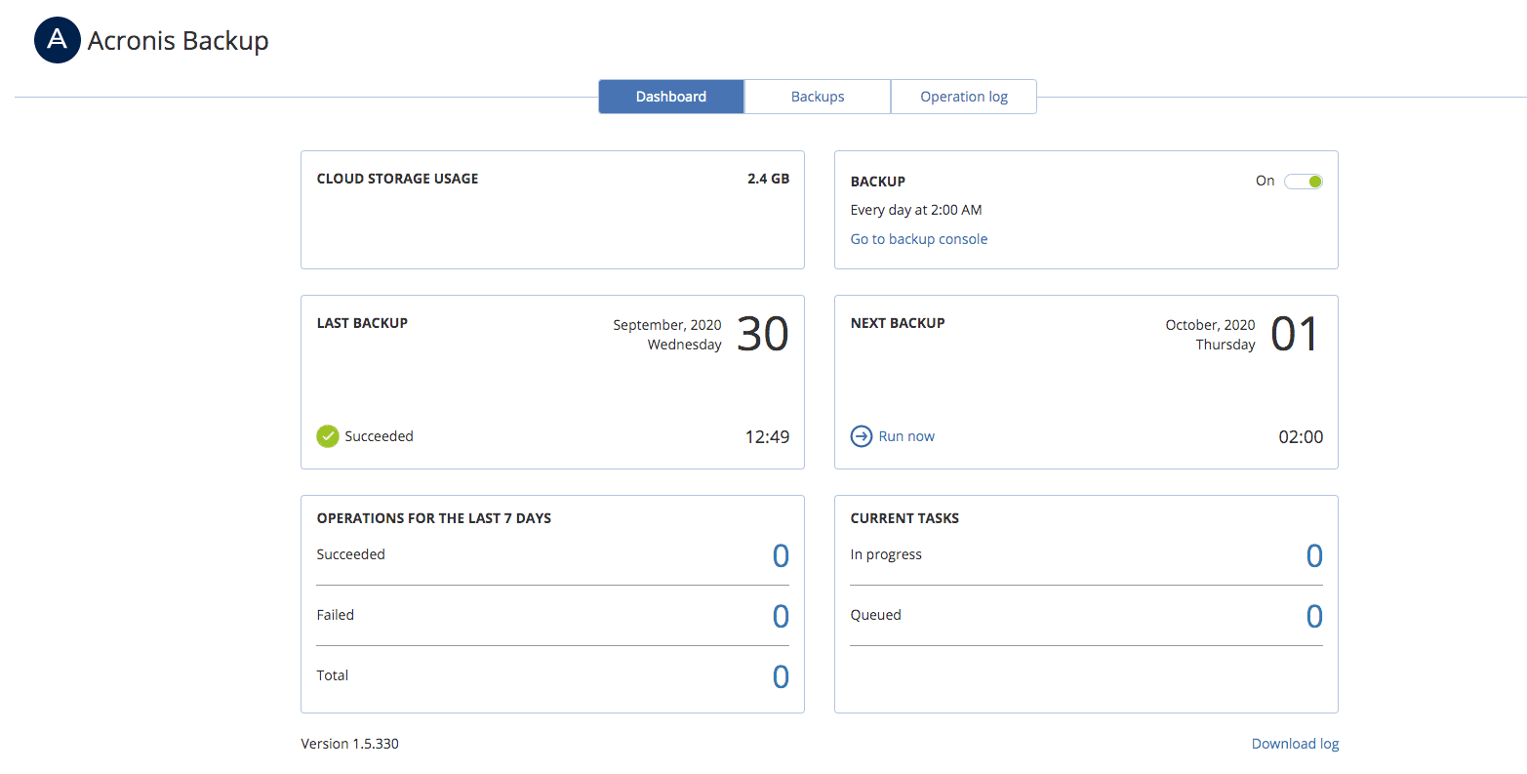This screenshot has width=1527, height=774.
Task: Open the Backups tab
Action: (x=818, y=97)
